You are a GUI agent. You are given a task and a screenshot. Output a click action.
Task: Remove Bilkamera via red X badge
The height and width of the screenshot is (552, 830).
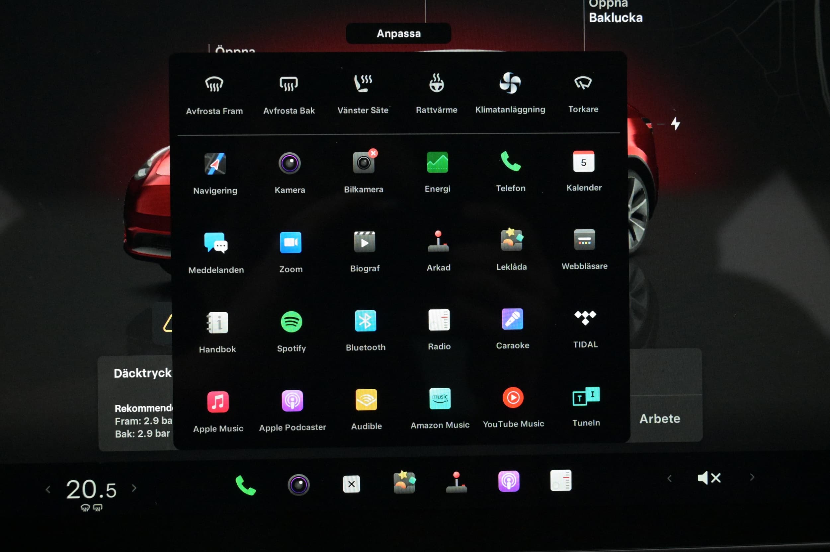373,153
